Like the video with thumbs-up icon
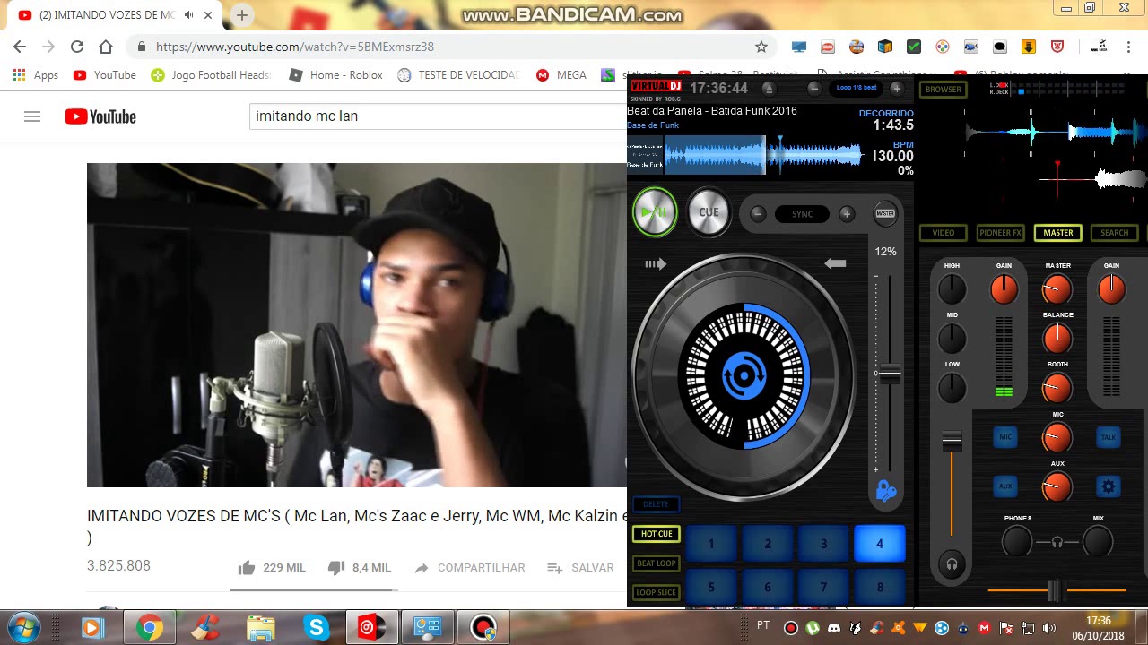This screenshot has width=1148, height=645. 247,568
